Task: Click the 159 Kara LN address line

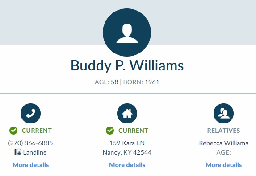Action: [127, 143]
